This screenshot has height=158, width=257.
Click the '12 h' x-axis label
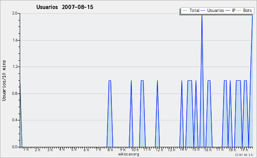coord(159,149)
